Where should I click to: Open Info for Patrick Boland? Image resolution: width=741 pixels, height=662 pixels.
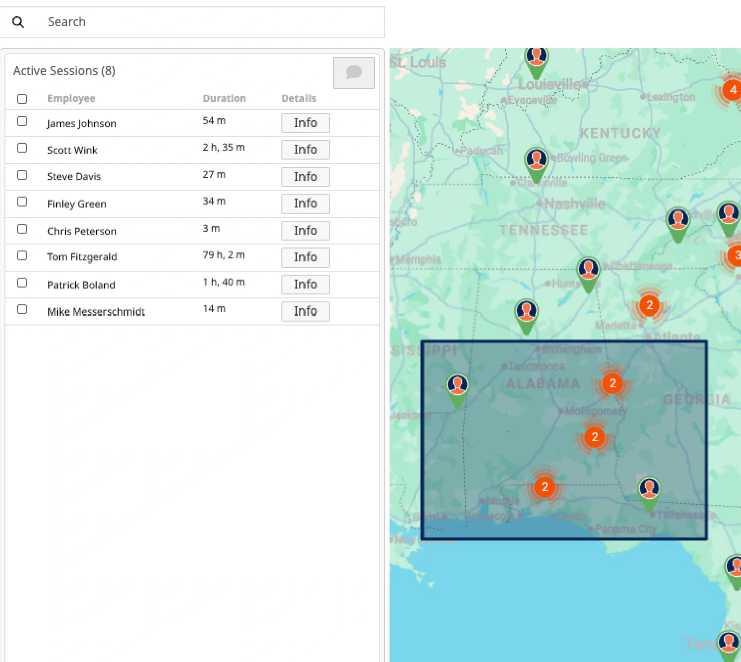(306, 285)
